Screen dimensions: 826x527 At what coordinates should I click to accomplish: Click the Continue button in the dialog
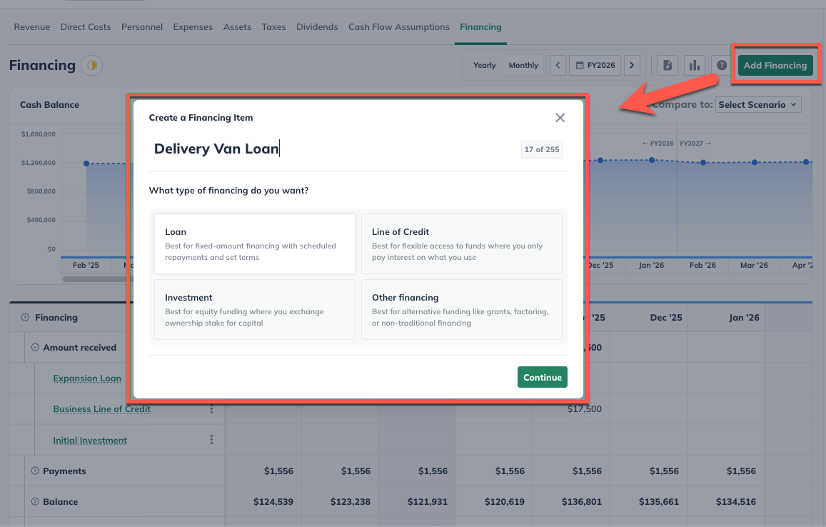(x=543, y=377)
